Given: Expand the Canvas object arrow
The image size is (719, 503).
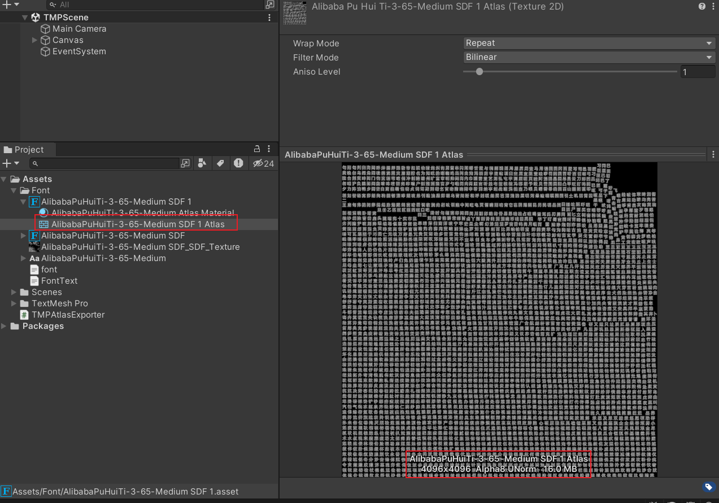Looking at the screenshot, I should click(34, 40).
